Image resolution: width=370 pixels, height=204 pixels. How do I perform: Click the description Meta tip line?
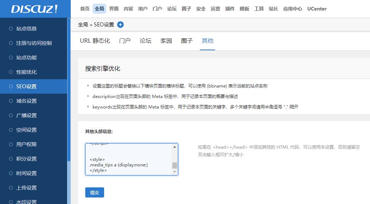[165, 97]
